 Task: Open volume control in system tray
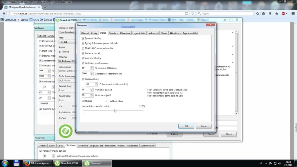(280, 164)
